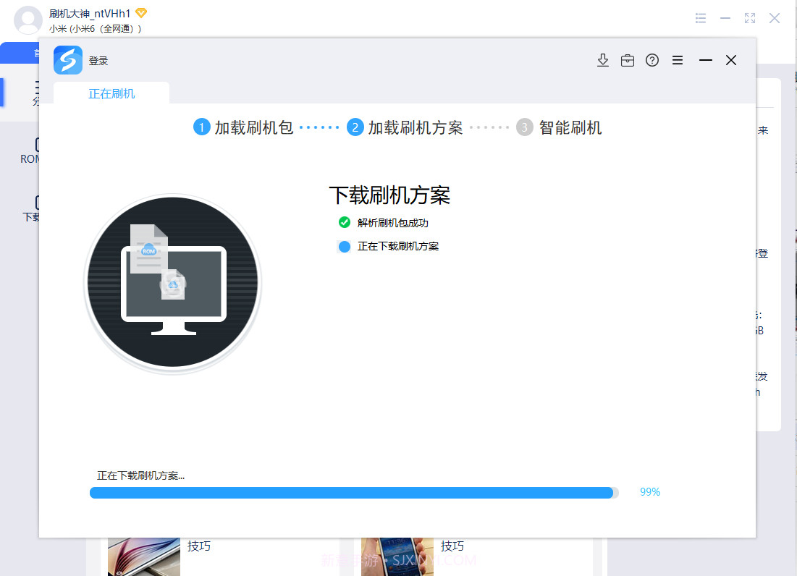Image resolution: width=797 pixels, height=576 pixels.
Task: Click the help question mark icon
Action: tap(652, 60)
